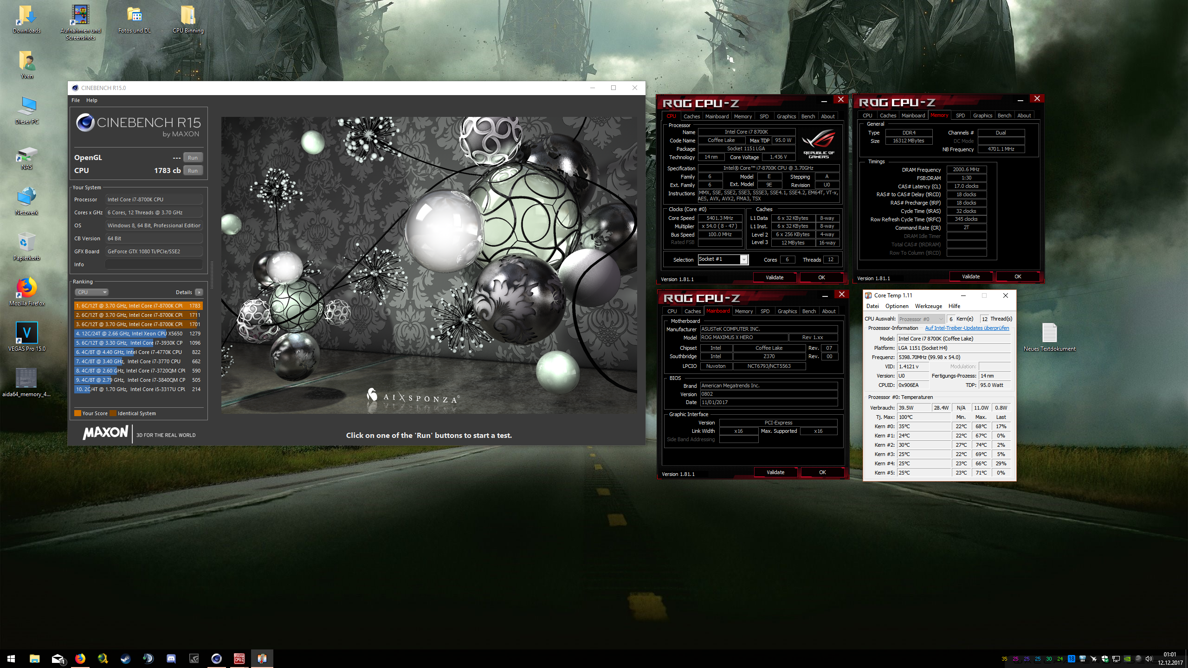Image resolution: width=1188 pixels, height=668 pixels.
Task: Open Aufnahmen und Screenshots desktop shortcut
Action: tap(80, 22)
